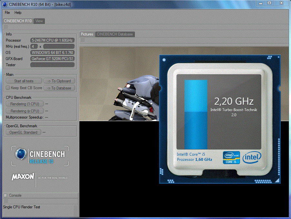Click the empty Tester field
Viewport: 291px width, 219px height.
(x=52, y=65)
